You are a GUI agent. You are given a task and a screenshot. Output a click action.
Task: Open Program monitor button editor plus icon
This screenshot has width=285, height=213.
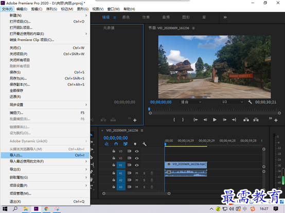pyautogui.click(x=276, y=120)
